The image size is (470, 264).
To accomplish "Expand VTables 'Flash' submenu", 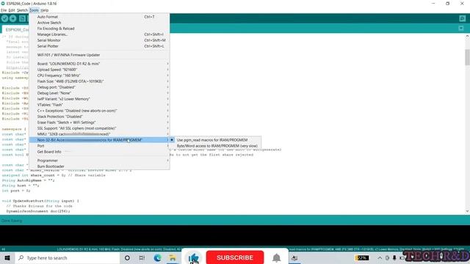I will (100, 105).
